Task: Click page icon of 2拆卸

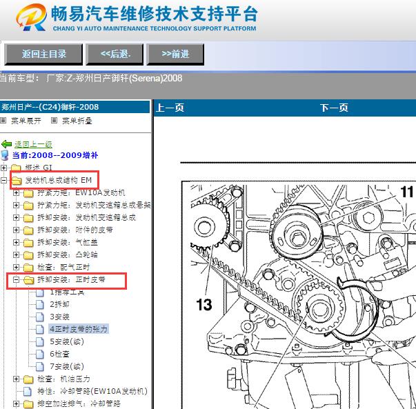Action: pos(40,304)
